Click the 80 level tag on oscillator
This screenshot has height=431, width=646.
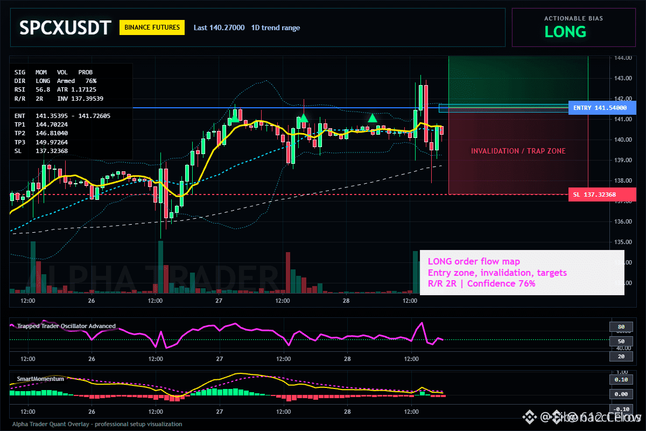[621, 326]
